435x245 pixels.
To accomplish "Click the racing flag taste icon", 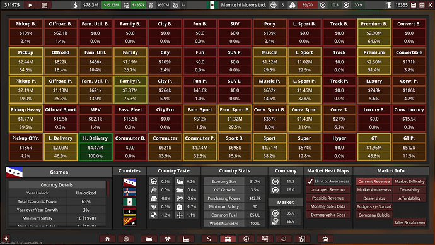I will point(154,189).
